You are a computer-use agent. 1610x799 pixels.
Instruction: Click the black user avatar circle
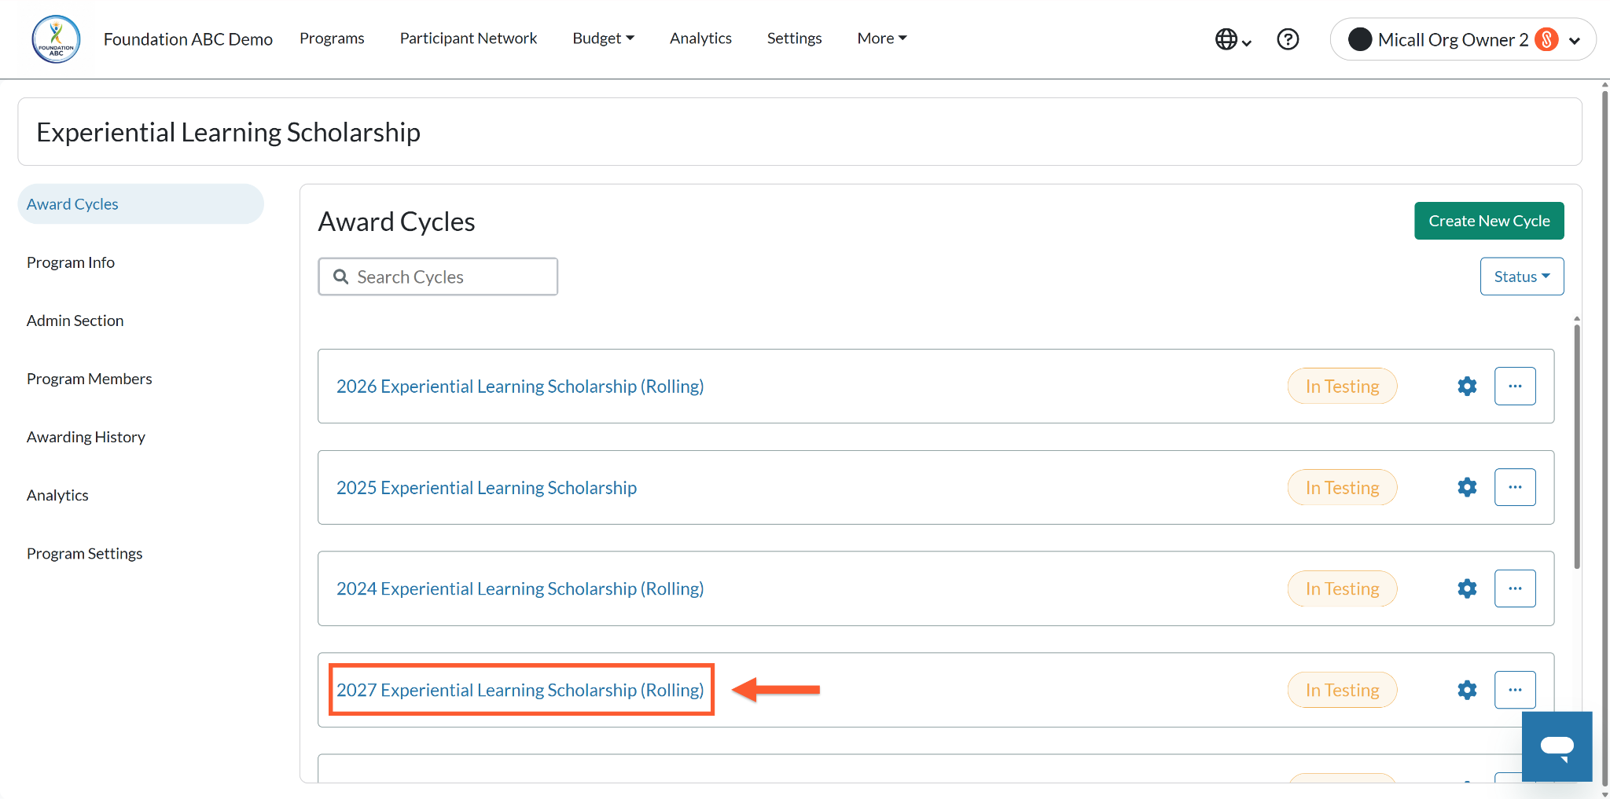pos(1360,39)
